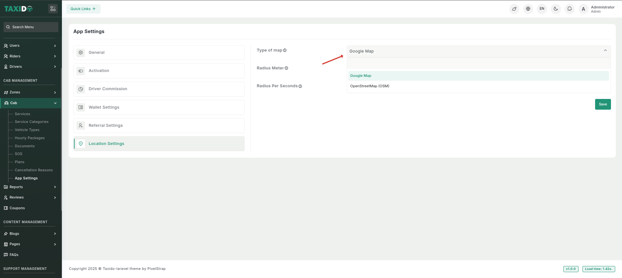Click the Radius Meter info icon

[x=286, y=68]
